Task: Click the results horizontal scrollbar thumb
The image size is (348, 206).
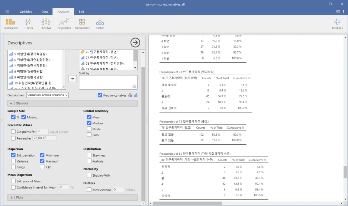Action: 187,203
